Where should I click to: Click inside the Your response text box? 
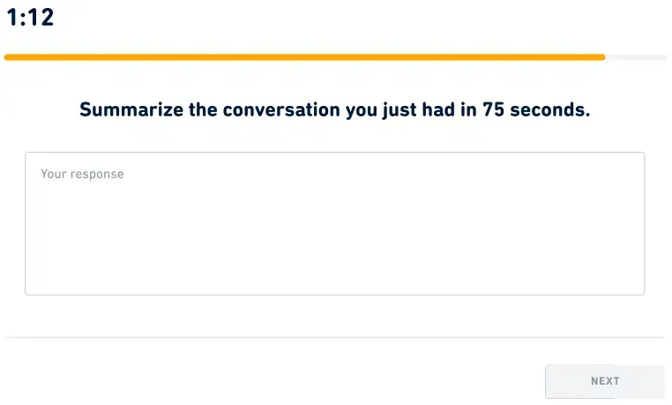(334, 223)
